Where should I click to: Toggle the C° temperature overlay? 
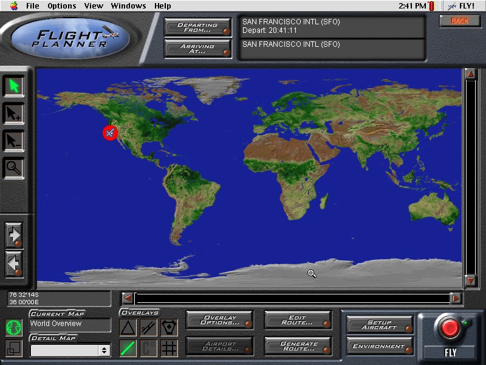click(148, 348)
